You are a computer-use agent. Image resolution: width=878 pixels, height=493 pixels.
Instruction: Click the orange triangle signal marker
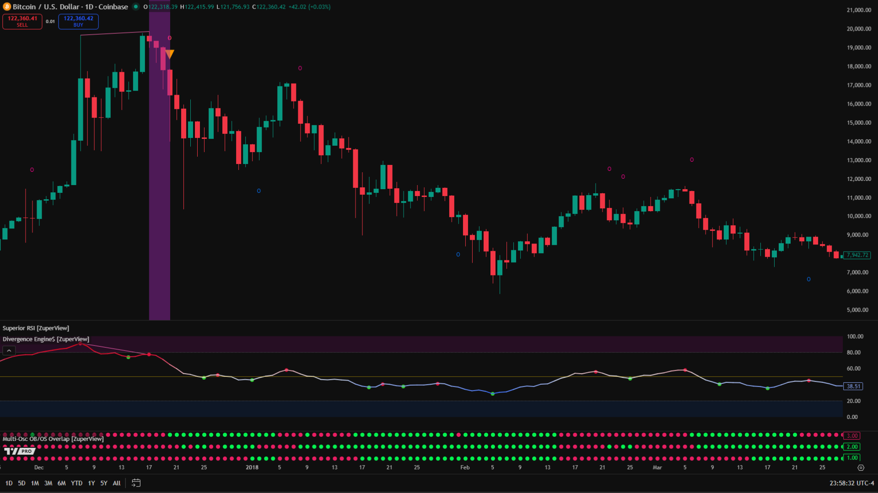point(170,54)
